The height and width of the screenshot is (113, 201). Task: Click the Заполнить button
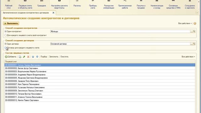pyautogui.click(x=54, y=57)
